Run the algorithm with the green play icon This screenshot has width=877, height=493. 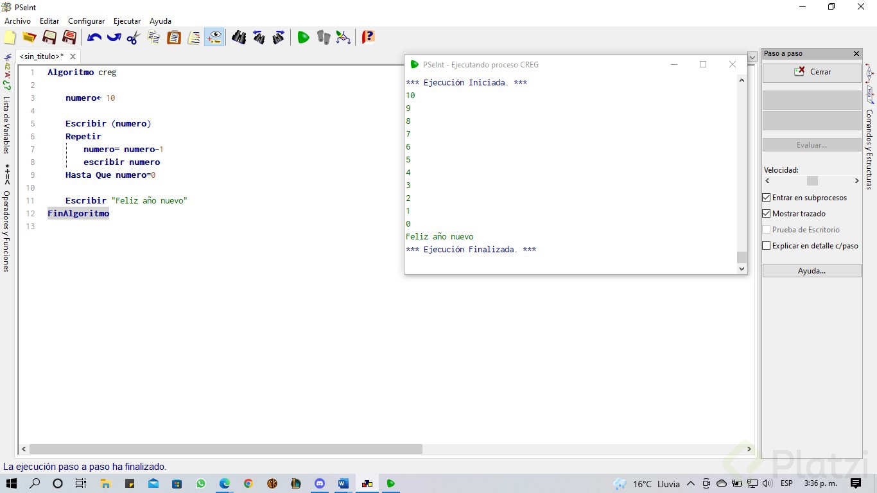tap(303, 37)
